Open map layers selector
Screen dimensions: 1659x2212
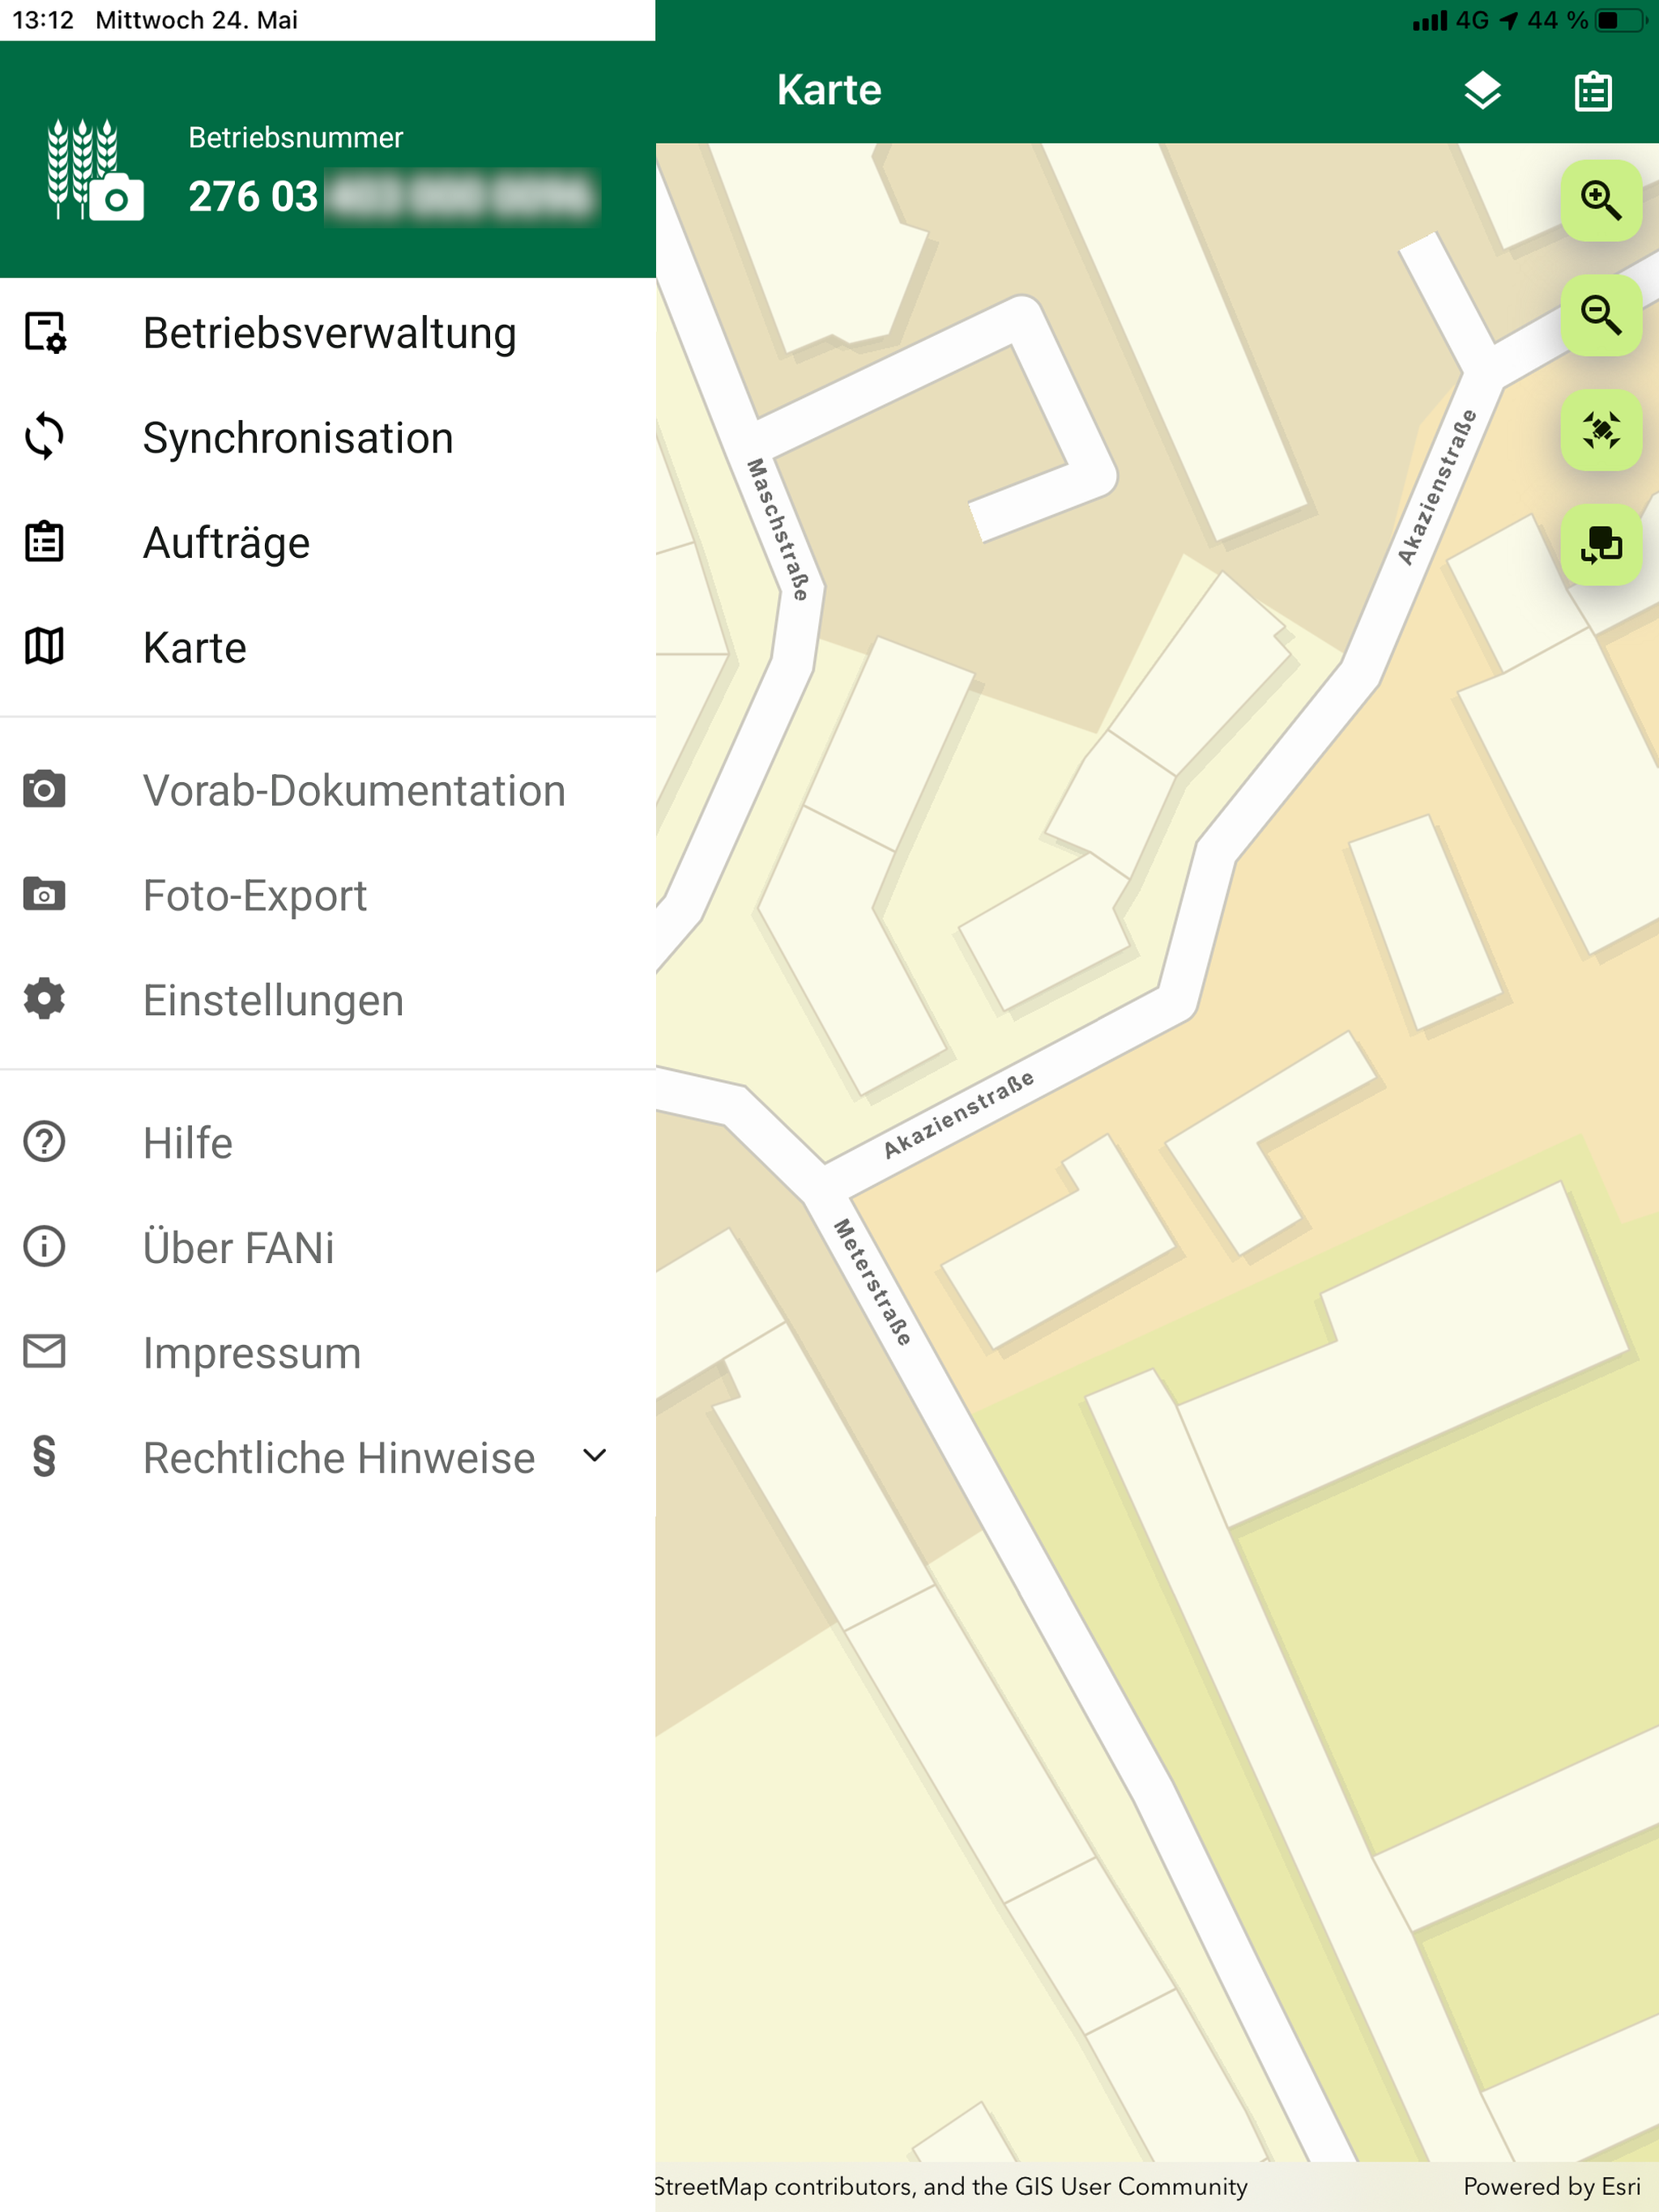tap(1483, 91)
